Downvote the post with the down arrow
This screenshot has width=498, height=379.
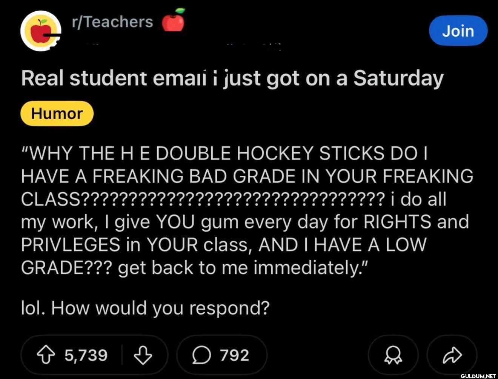pyautogui.click(x=143, y=355)
